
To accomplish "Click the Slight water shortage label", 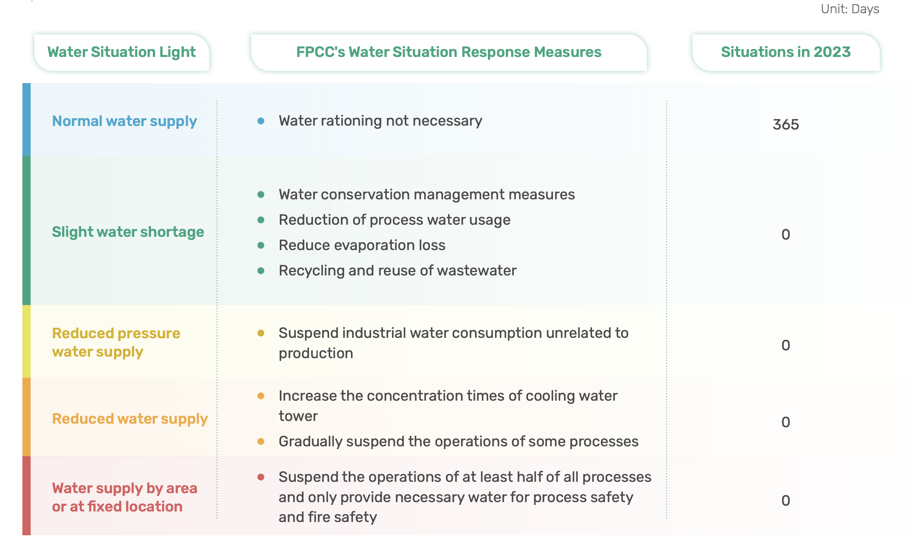I will 128,232.
